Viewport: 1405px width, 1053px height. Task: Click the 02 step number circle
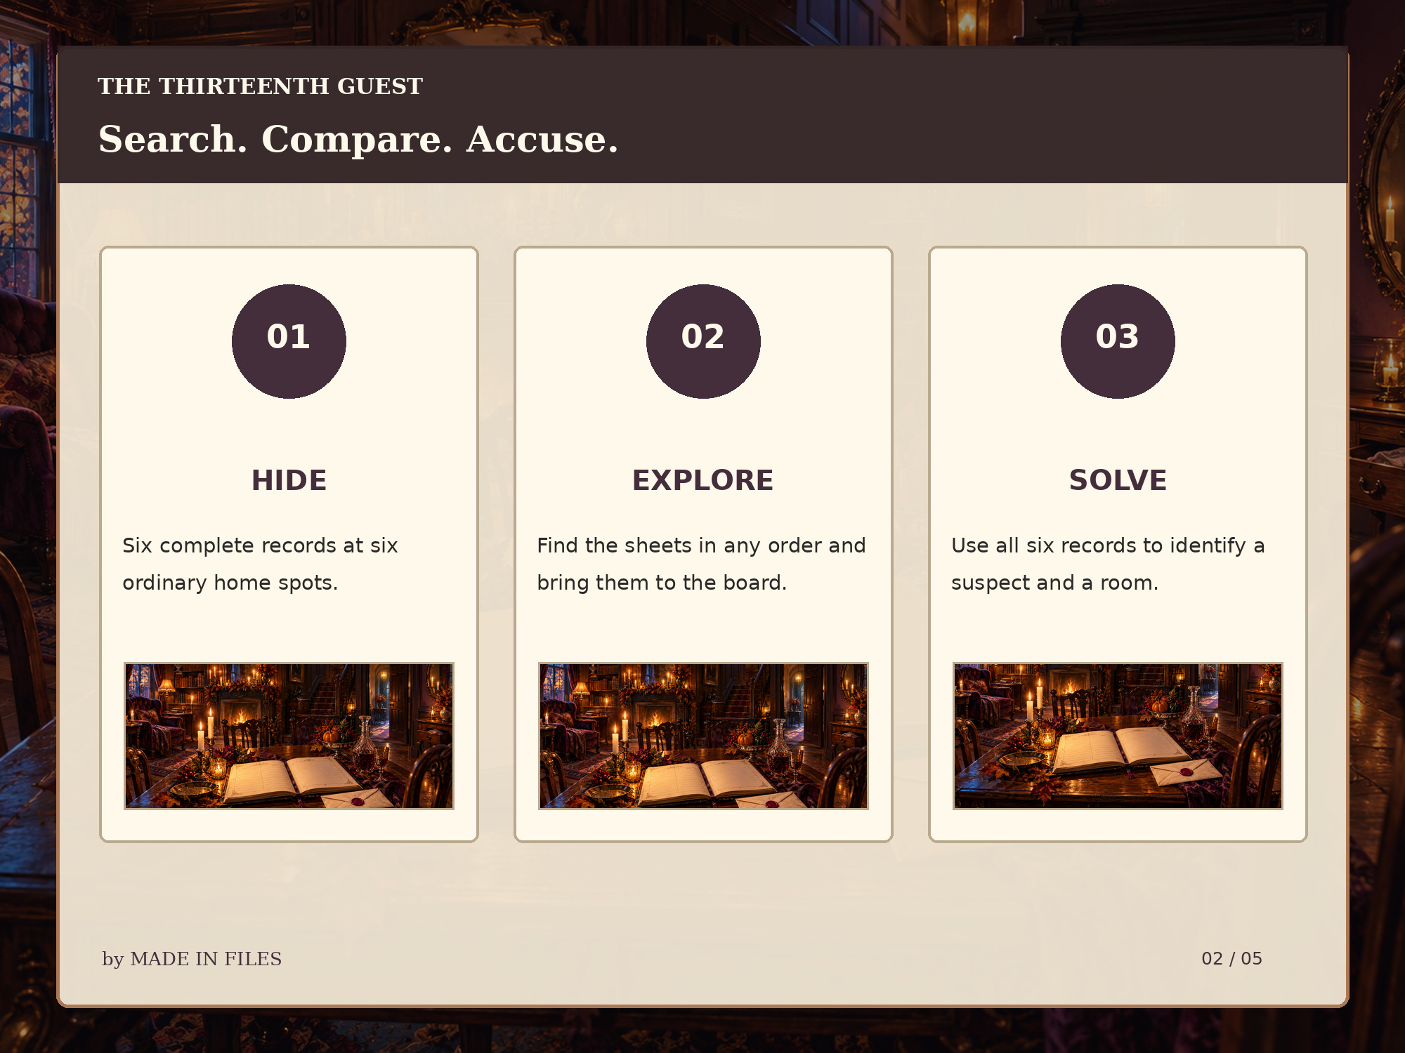point(703,341)
